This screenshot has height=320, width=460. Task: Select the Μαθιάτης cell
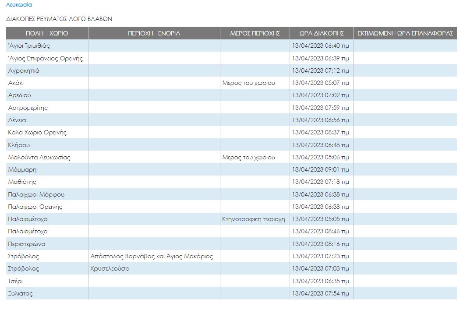(x=47, y=182)
